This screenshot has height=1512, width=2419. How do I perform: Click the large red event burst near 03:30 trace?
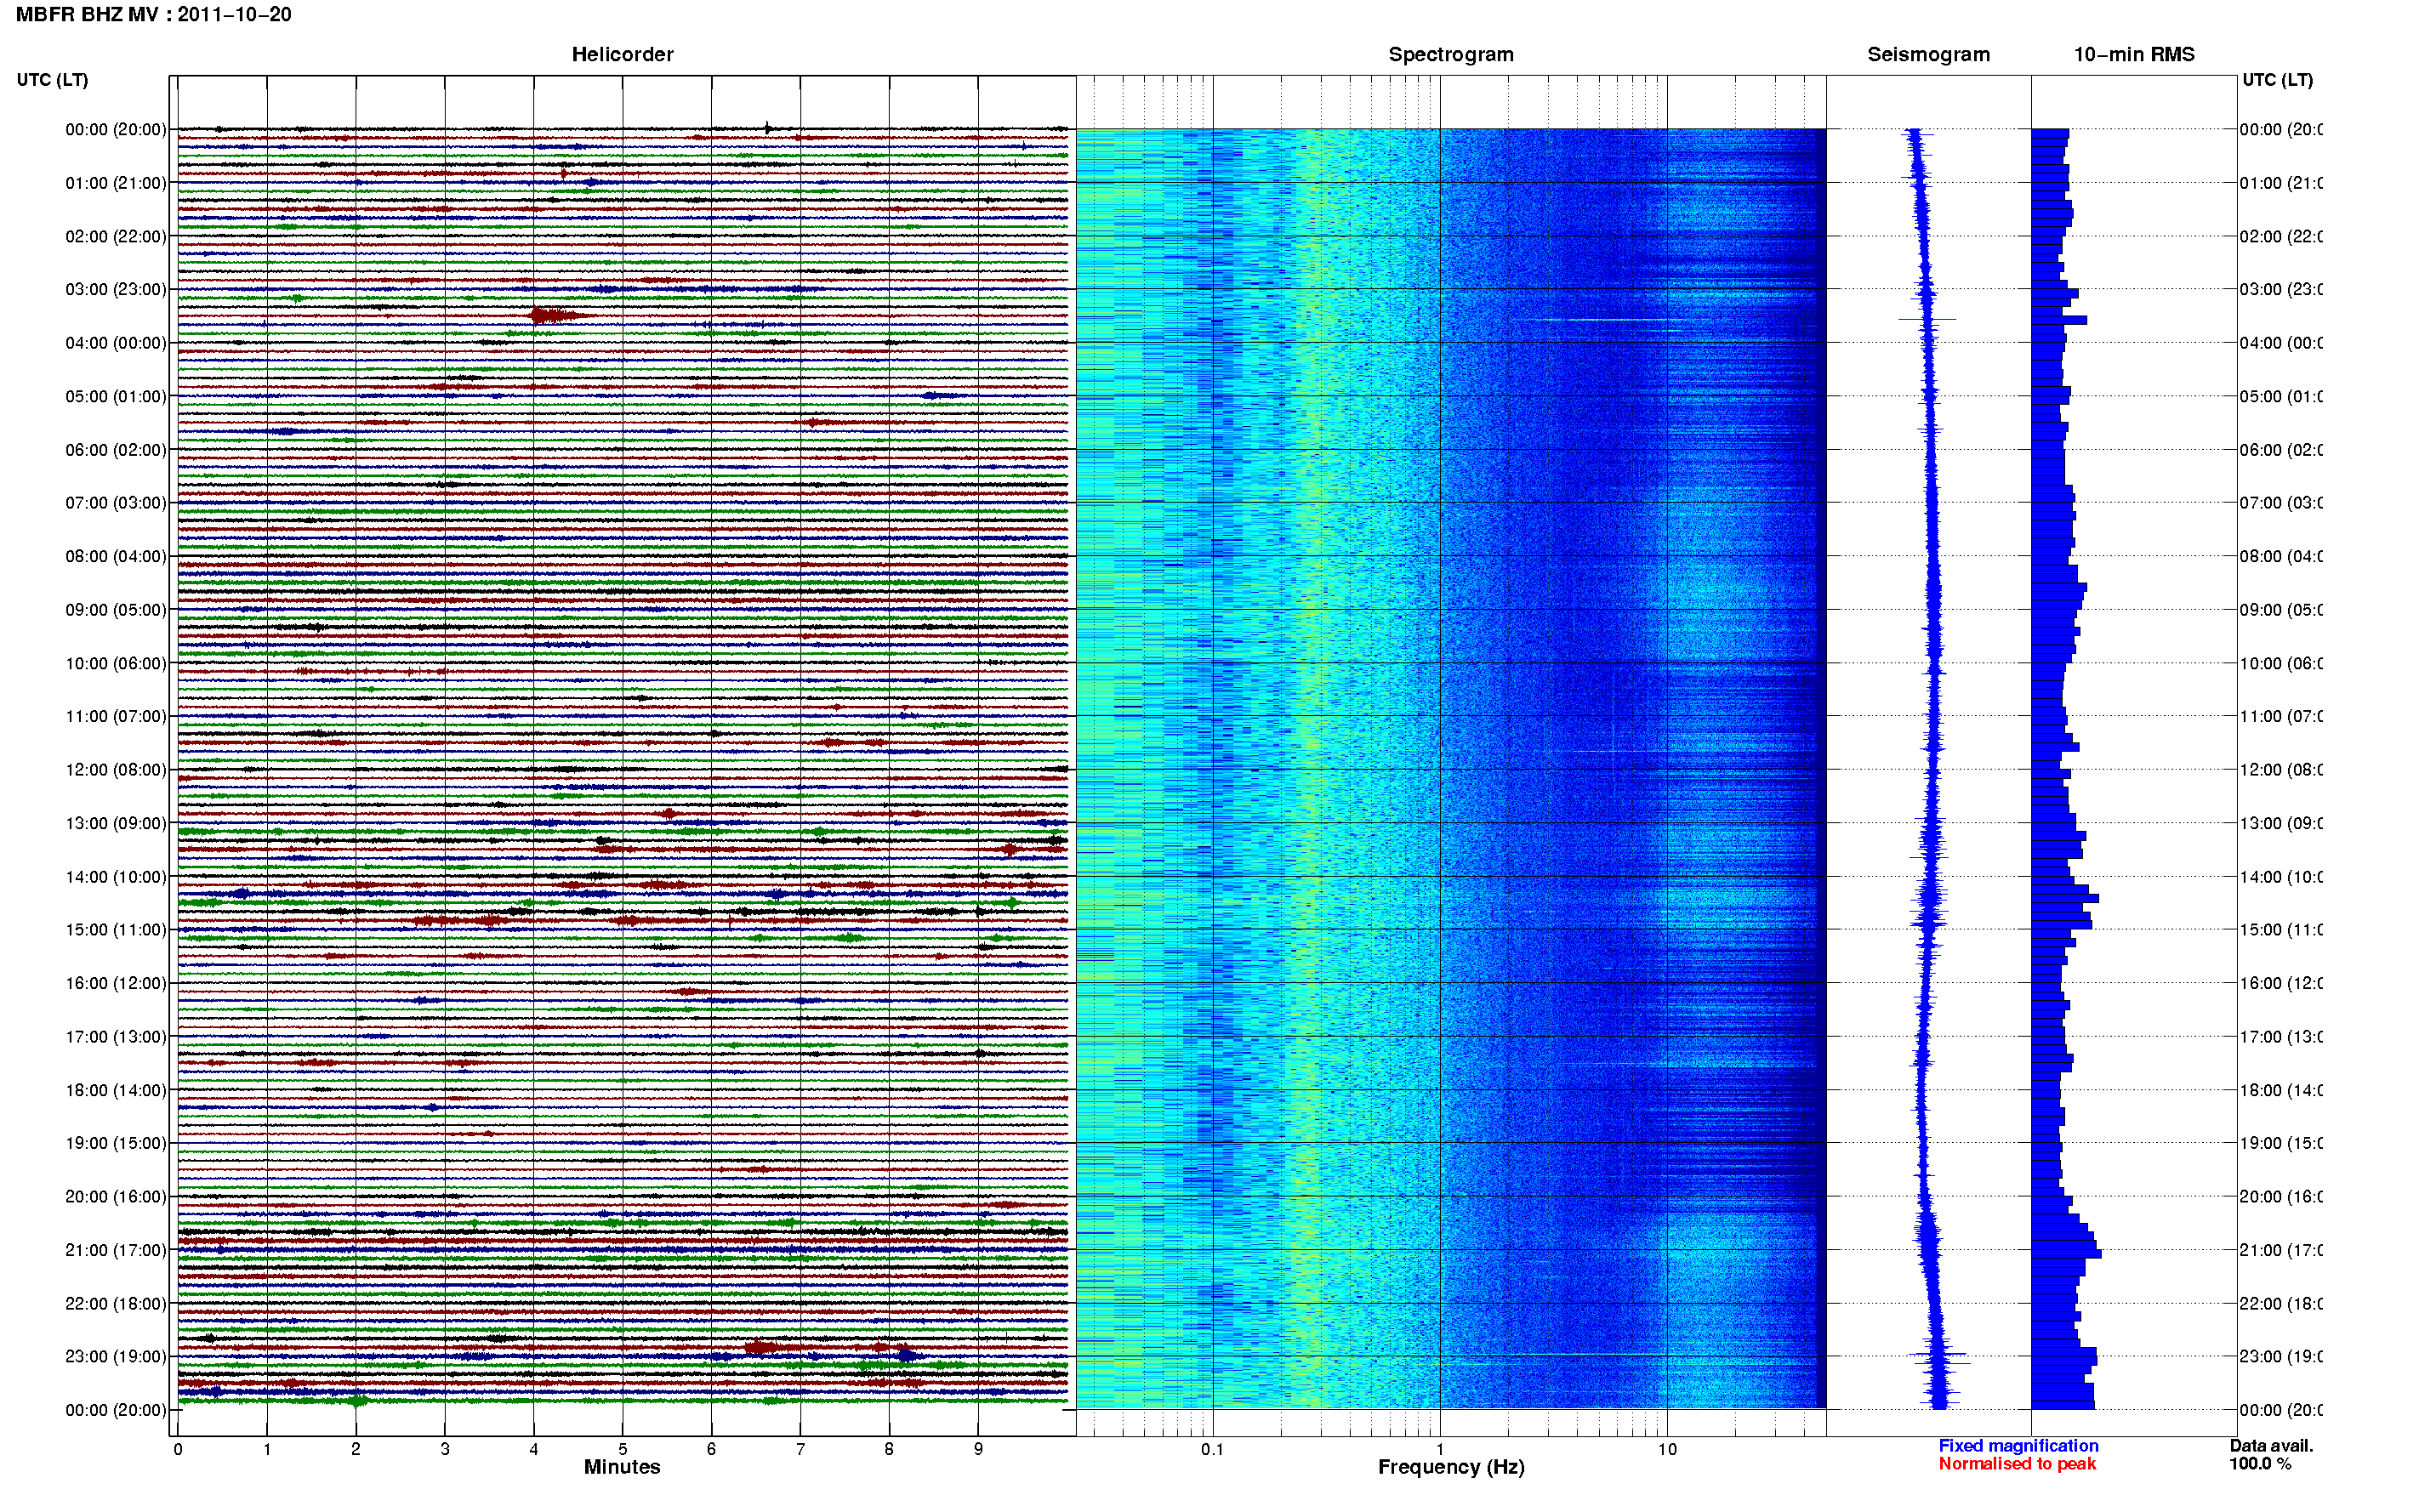coord(558,316)
